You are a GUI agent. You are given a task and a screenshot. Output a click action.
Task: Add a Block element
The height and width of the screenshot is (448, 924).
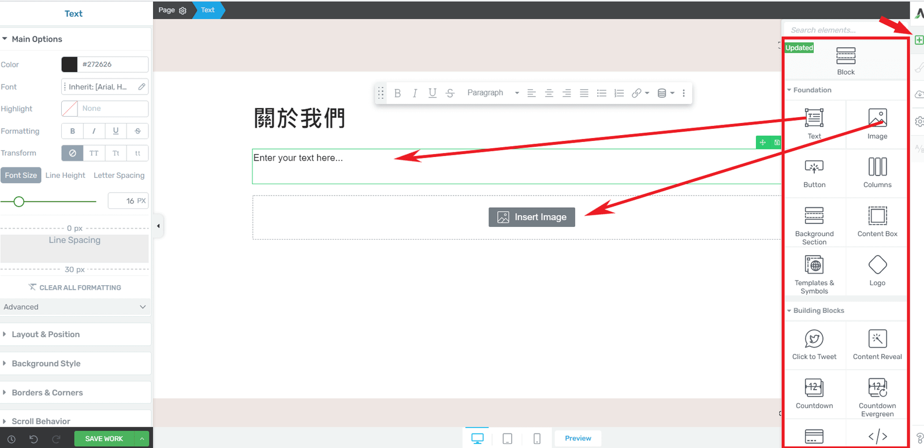click(846, 61)
